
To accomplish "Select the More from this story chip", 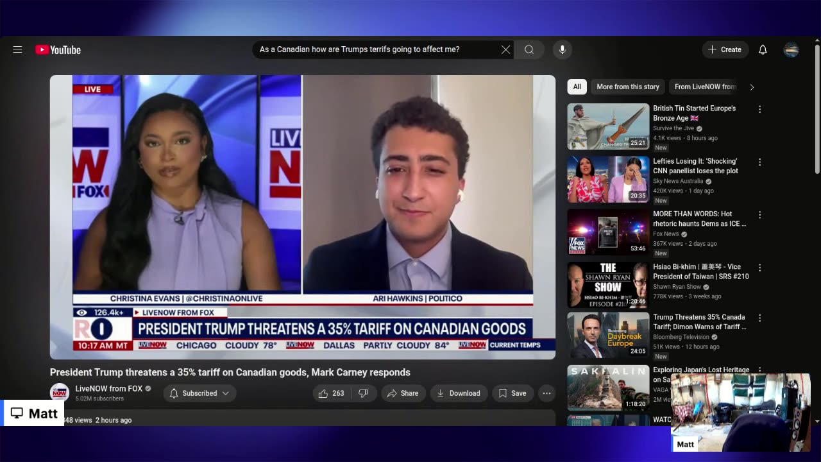I will (x=628, y=87).
